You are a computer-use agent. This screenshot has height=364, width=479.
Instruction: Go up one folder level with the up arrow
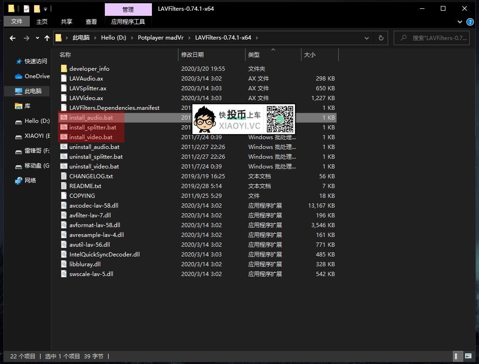(x=47, y=38)
